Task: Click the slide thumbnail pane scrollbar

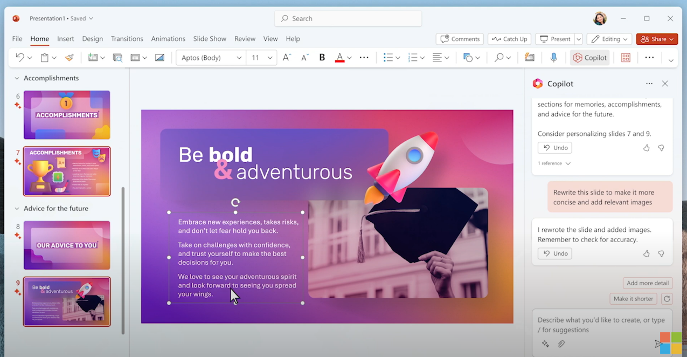Action: tap(123, 260)
